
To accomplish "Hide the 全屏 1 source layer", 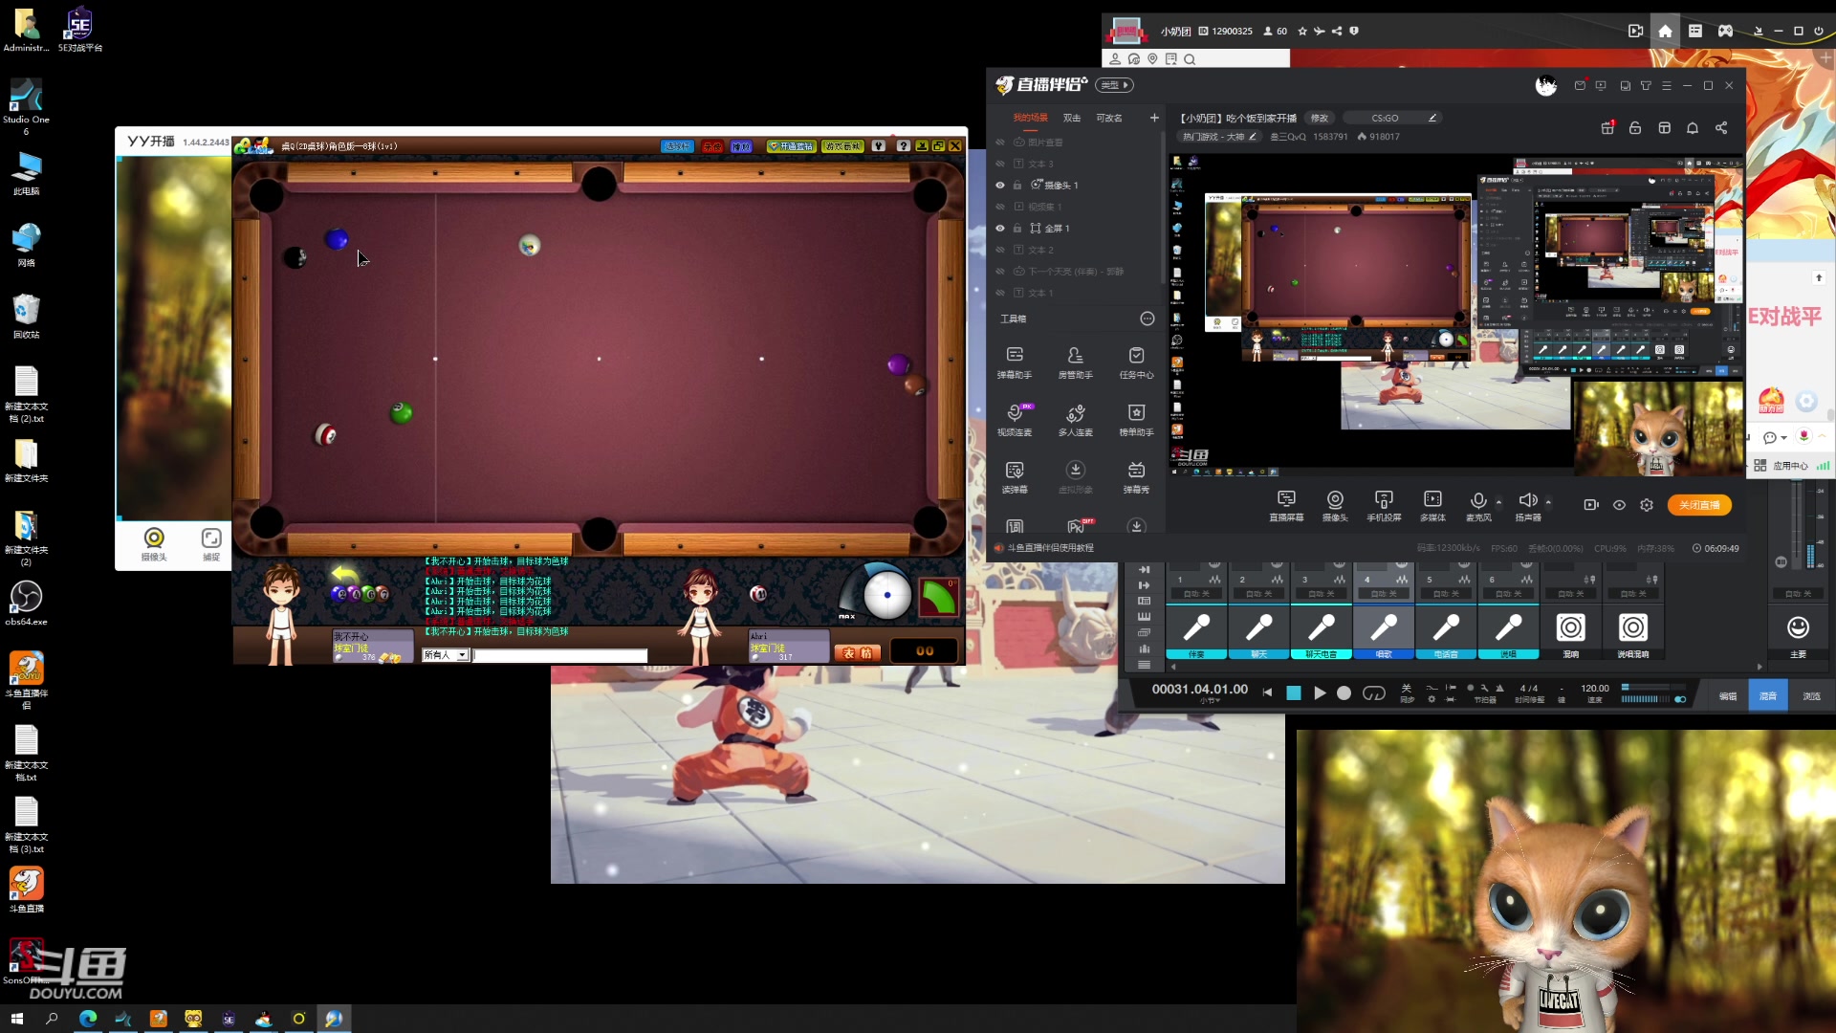I will tap(1000, 229).
